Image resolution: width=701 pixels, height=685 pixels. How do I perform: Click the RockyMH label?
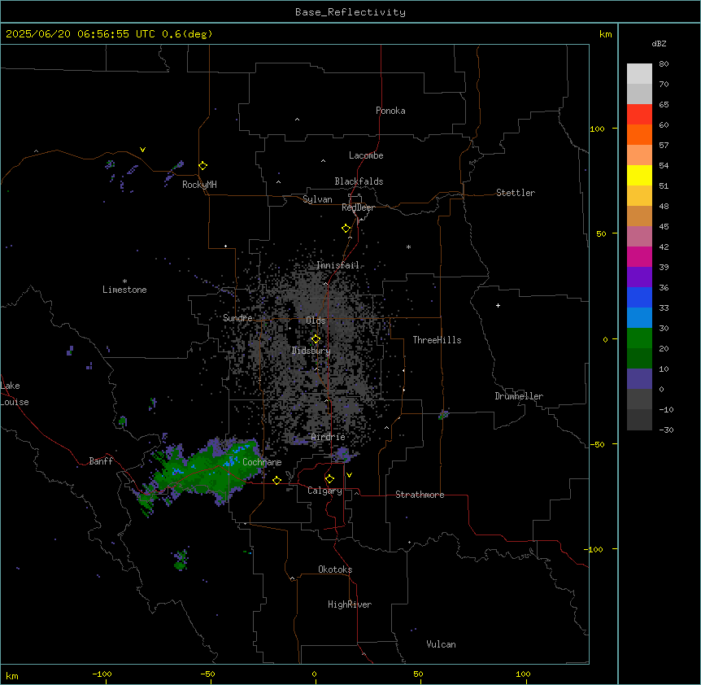(199, 185)
